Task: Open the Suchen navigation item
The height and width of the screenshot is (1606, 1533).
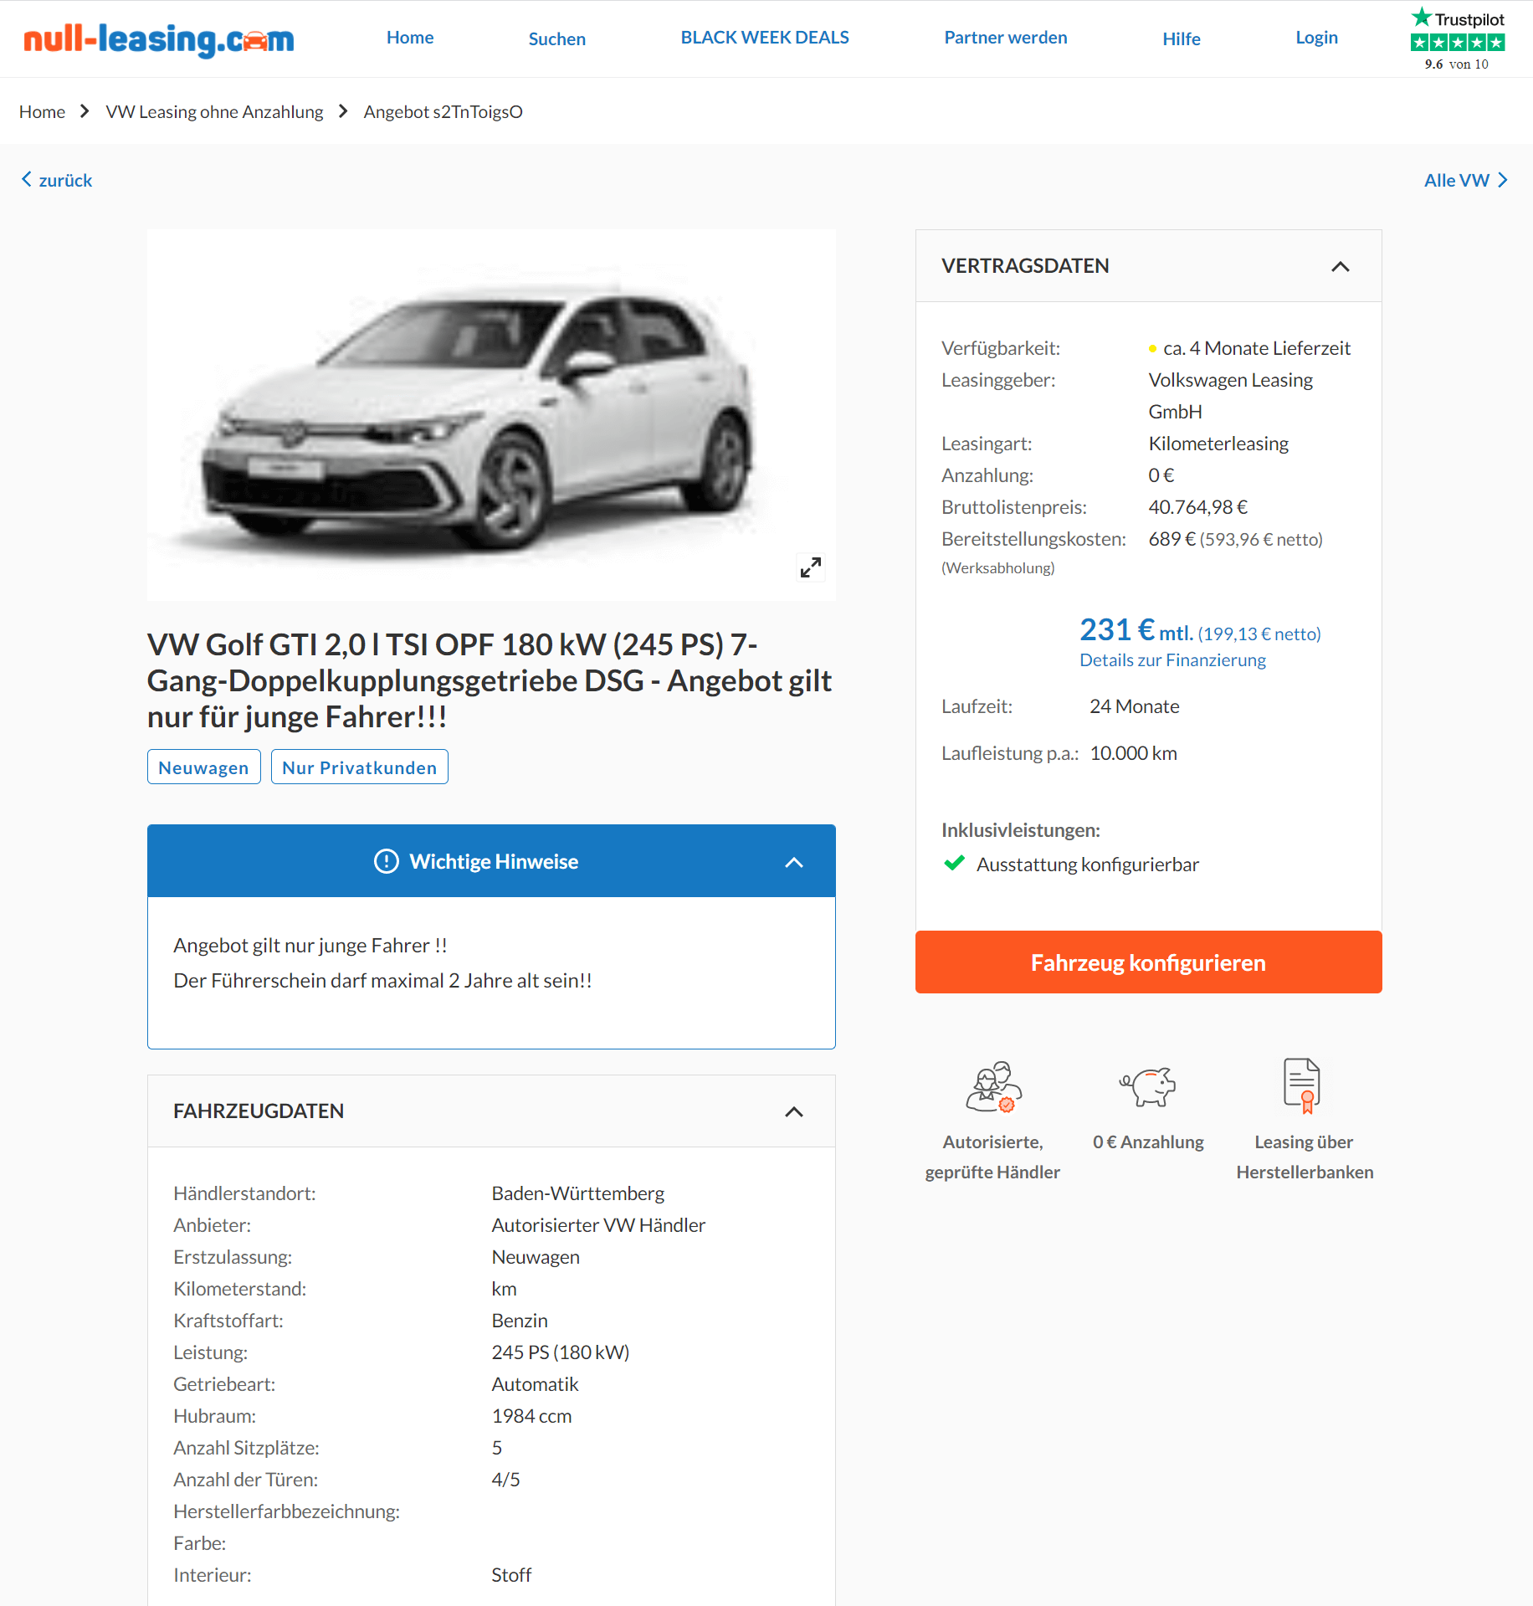Action: pyautogui.click(x=556, y=38)
